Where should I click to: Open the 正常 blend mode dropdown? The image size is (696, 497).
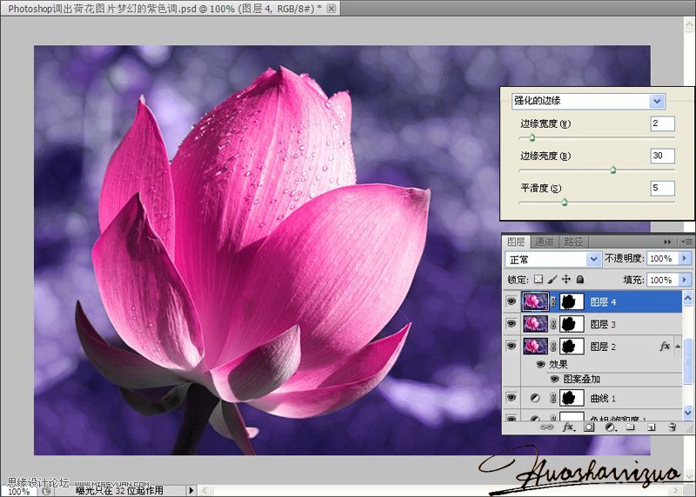[593, 259]
